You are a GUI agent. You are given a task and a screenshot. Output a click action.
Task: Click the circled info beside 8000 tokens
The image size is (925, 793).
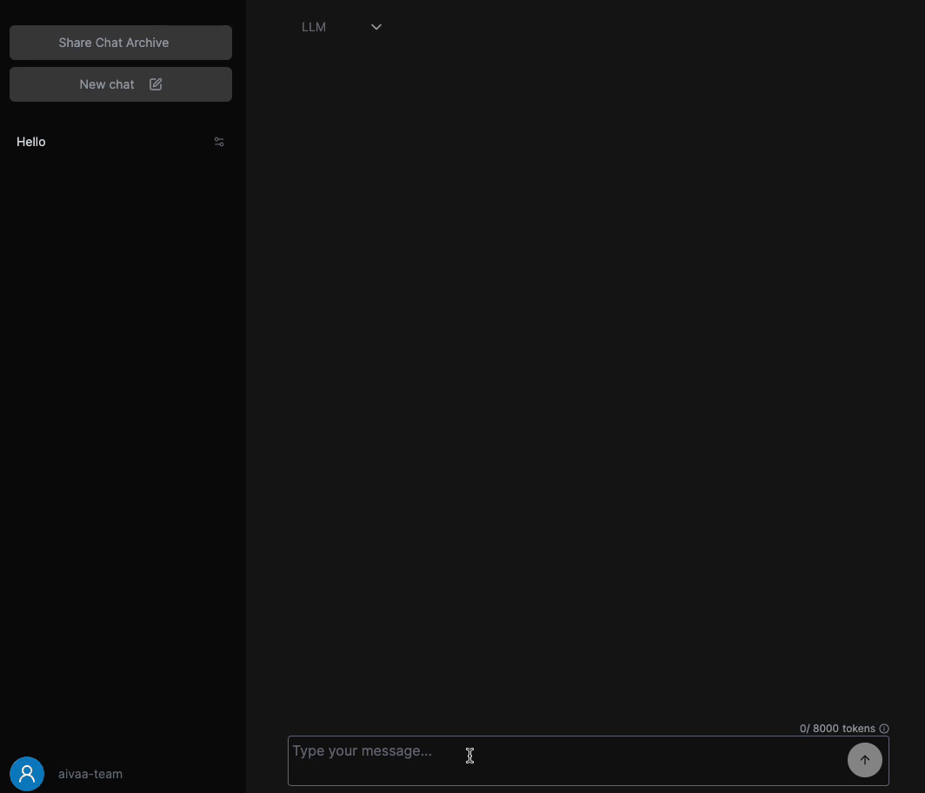(883, 729)
